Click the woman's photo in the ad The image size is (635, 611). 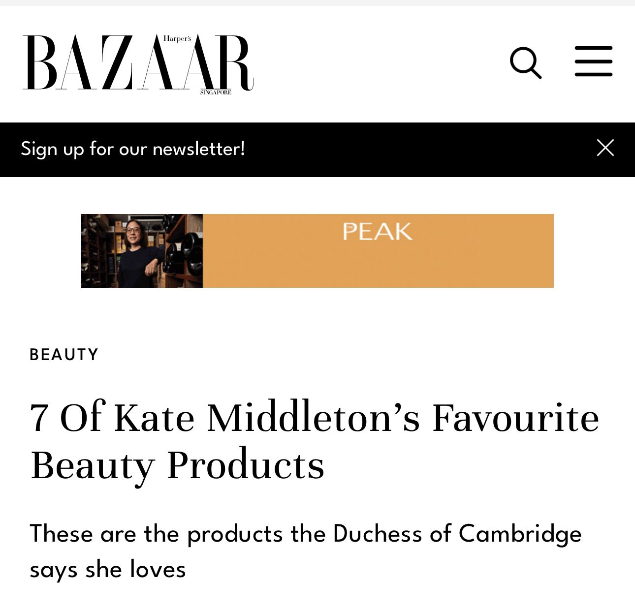135,251
